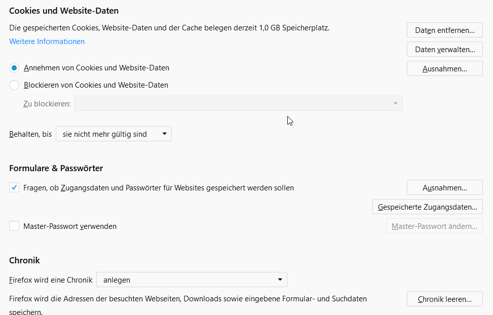Screen dimensions: 493x315
Task: Click 'Master-Passwort ändern...' button
Action: (x=434, y=226)
